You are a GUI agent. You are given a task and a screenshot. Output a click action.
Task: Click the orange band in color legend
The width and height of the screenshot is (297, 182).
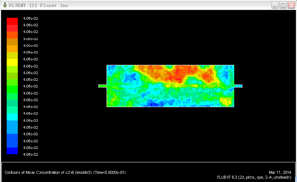tap(12, 49)
